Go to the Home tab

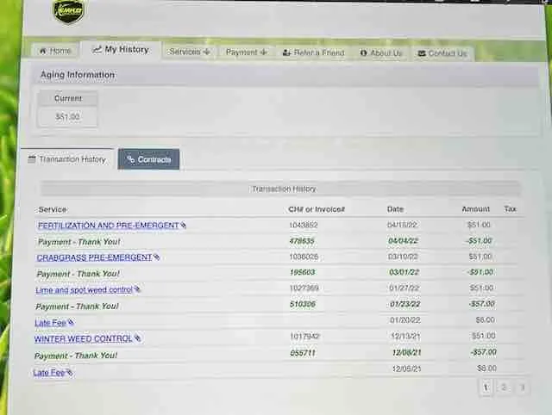(x=53, y=51)
